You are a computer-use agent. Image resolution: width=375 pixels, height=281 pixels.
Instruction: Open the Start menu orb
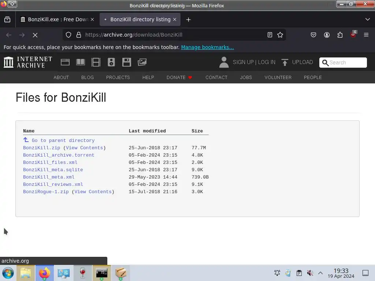point(8,273)
